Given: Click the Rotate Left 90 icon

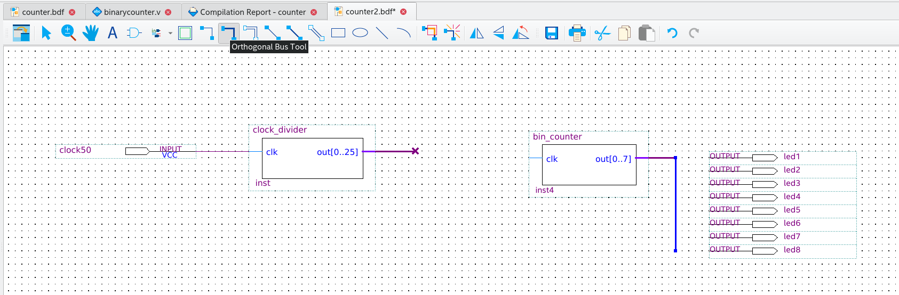Looking at the screenshot, I should 520,33.
